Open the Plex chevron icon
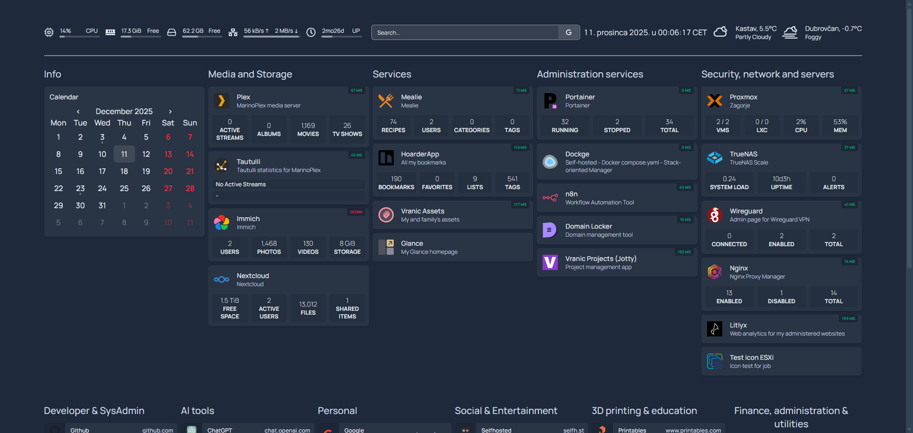The height and width of the screenshot is (433, 913). coord(221,101)
